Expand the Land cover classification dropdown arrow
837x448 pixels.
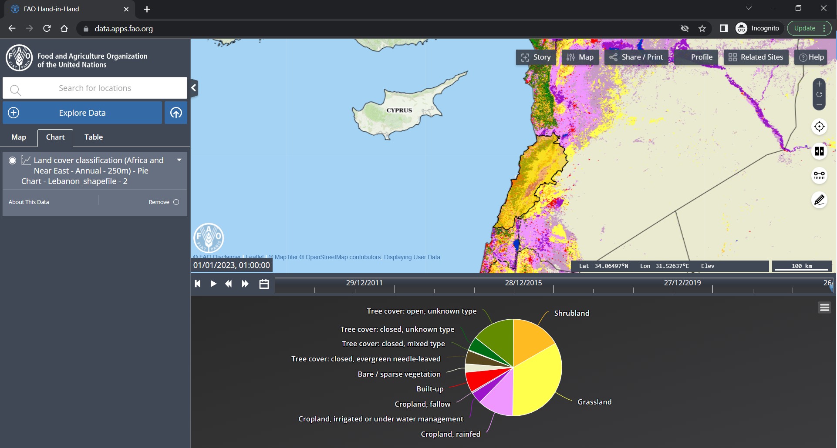coord(179,160)
